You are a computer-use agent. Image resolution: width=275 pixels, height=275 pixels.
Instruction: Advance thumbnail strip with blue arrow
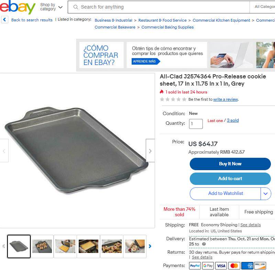pyautogui.click(x=150, y=246)
